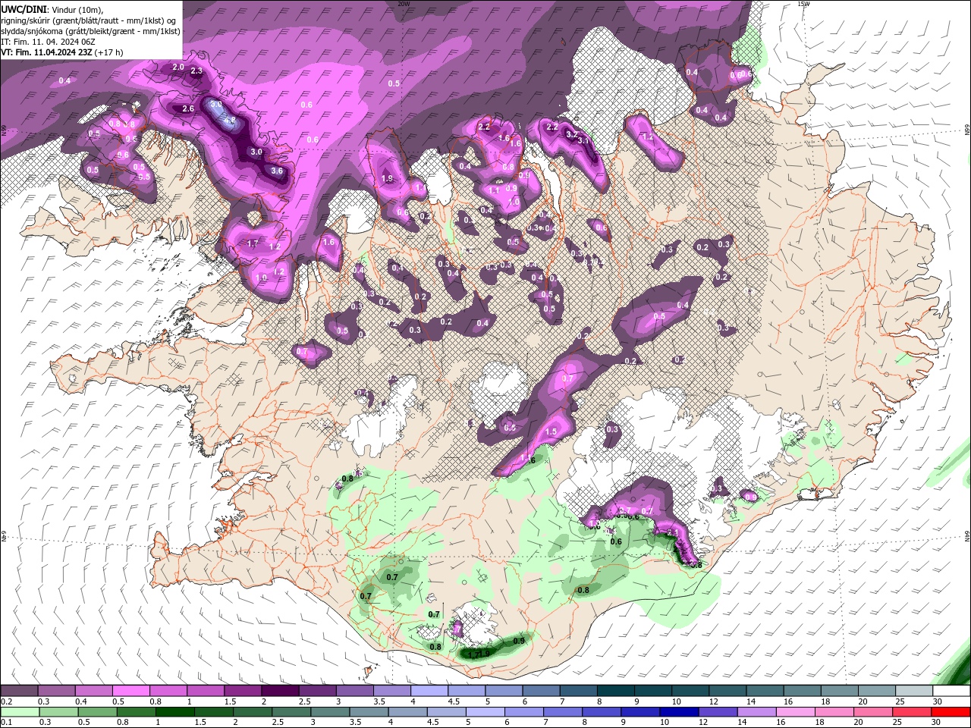Click the '3.6' snowfall value on the map
This screenshot has width=971, height=728.
[277, 171]
